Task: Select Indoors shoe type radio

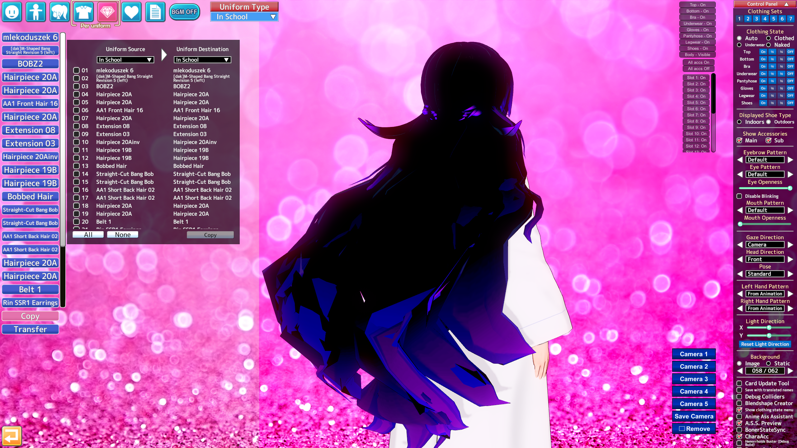Action: tap(739, 122)
